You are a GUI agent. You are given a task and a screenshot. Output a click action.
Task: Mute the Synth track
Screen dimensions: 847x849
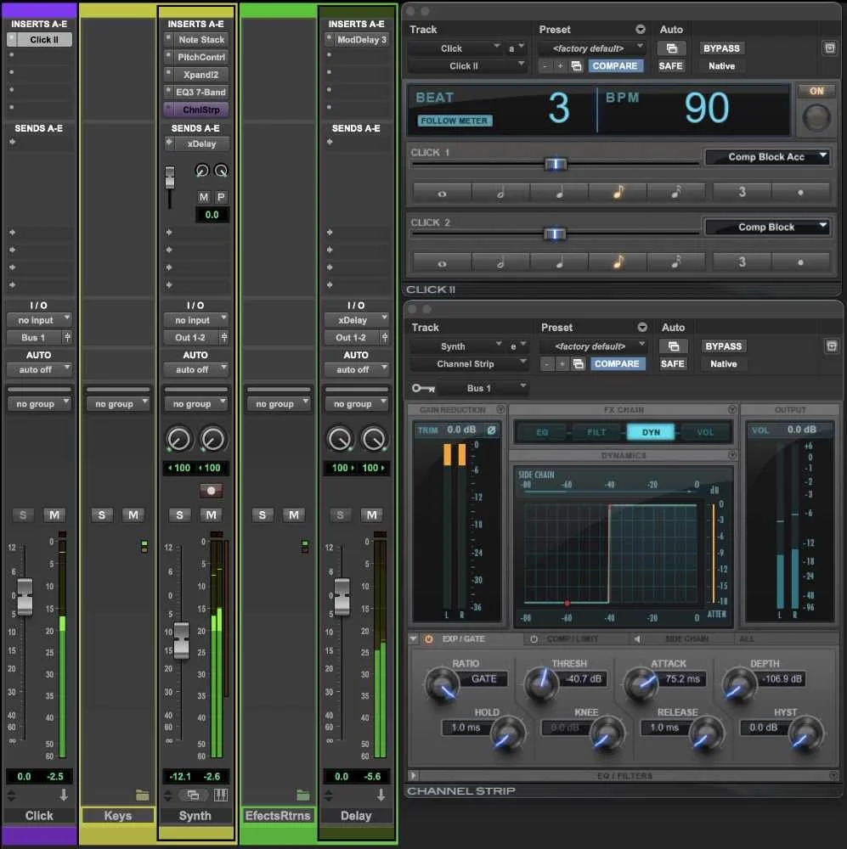212,515
